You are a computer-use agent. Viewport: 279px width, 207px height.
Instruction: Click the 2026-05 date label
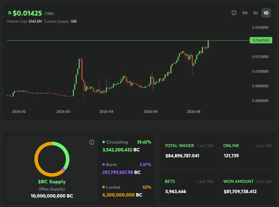click(151, 111)
